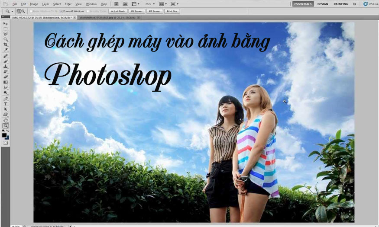Open the Window menu
379x227 pixels.
tap(91, 4)
